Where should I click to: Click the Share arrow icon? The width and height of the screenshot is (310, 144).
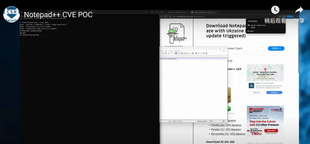299,10
